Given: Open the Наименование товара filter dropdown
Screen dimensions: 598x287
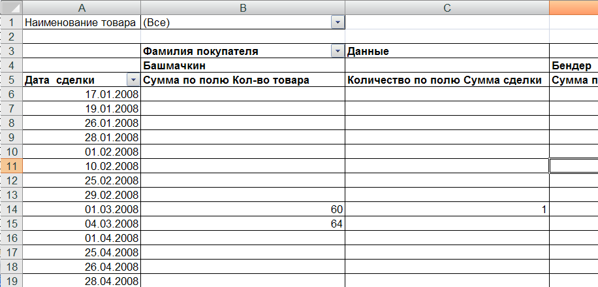Looking at the screenshot, I should tap(338, 22).
